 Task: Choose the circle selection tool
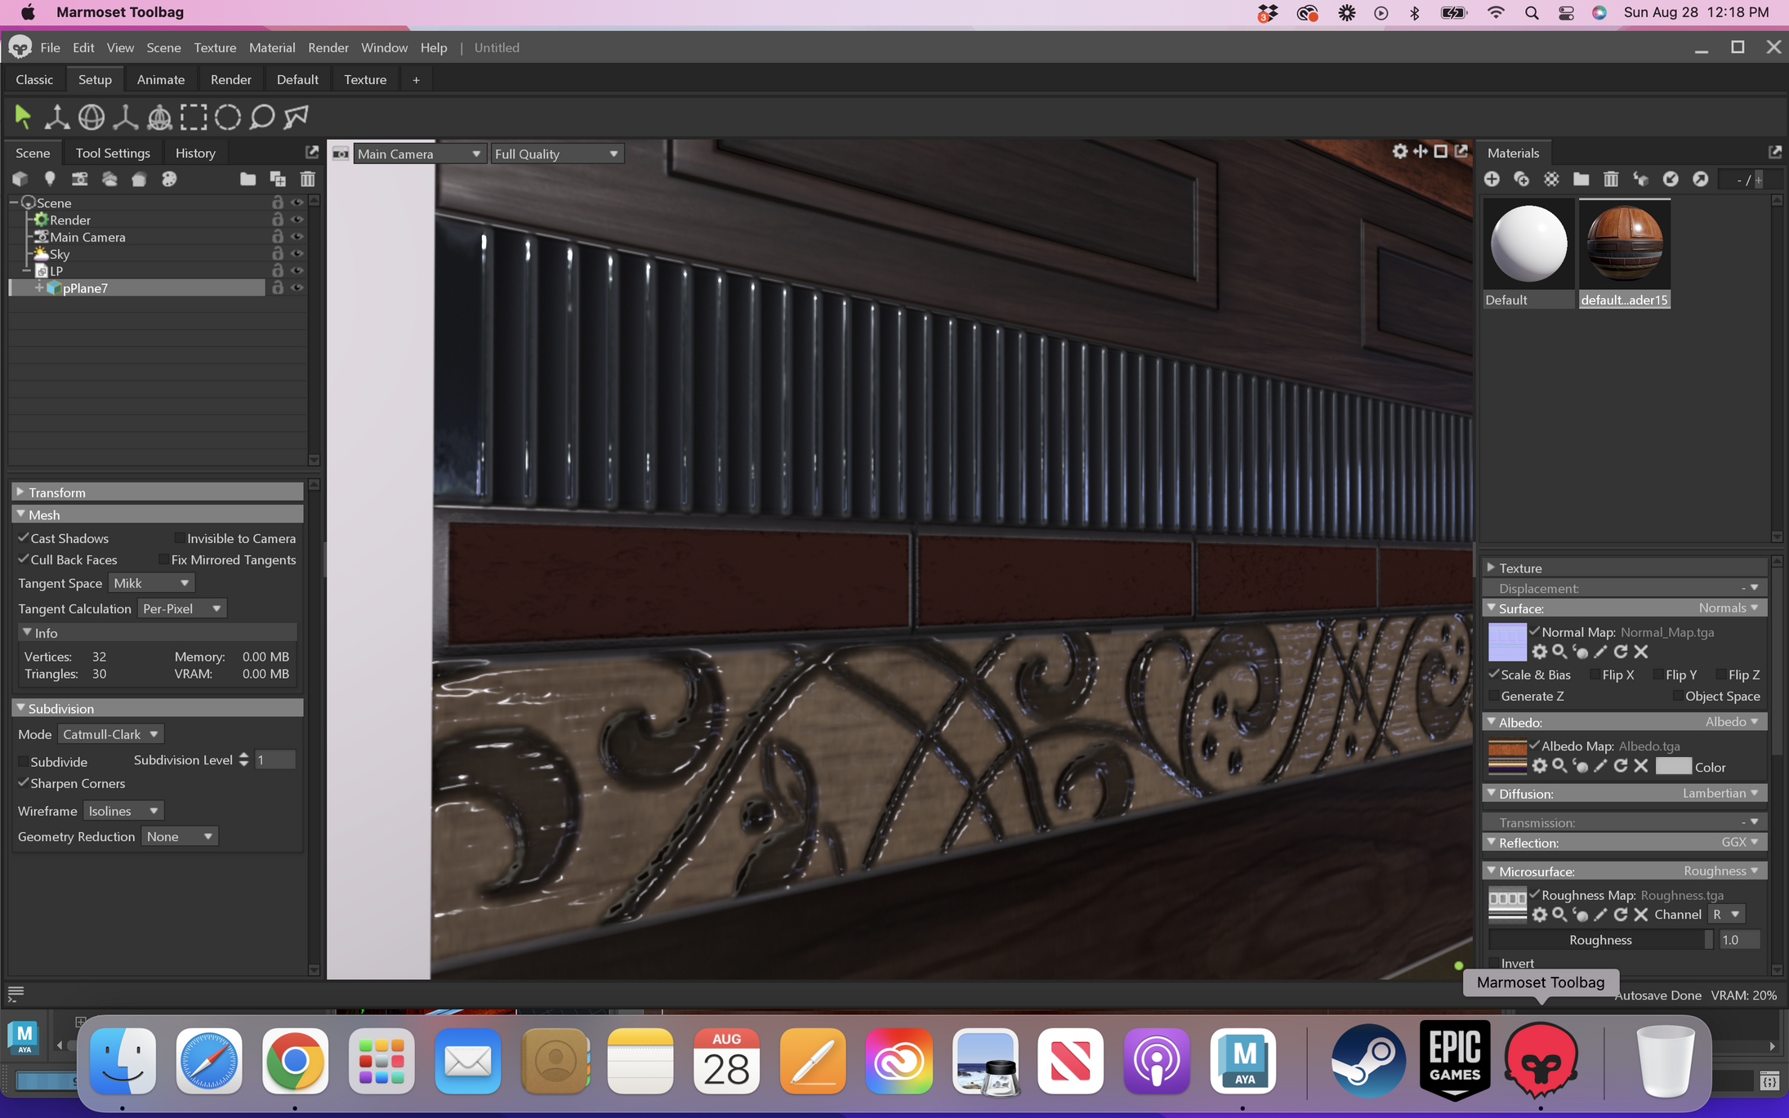[x=228, y=117]
